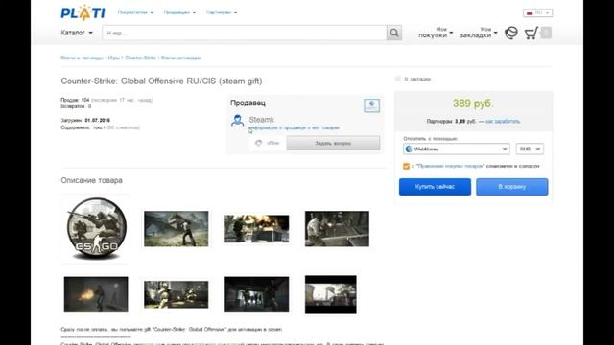Open the last screenshot thumbnail in first row
The height and width of the screenshot is (345, 614).
click(x=337, y=229)
